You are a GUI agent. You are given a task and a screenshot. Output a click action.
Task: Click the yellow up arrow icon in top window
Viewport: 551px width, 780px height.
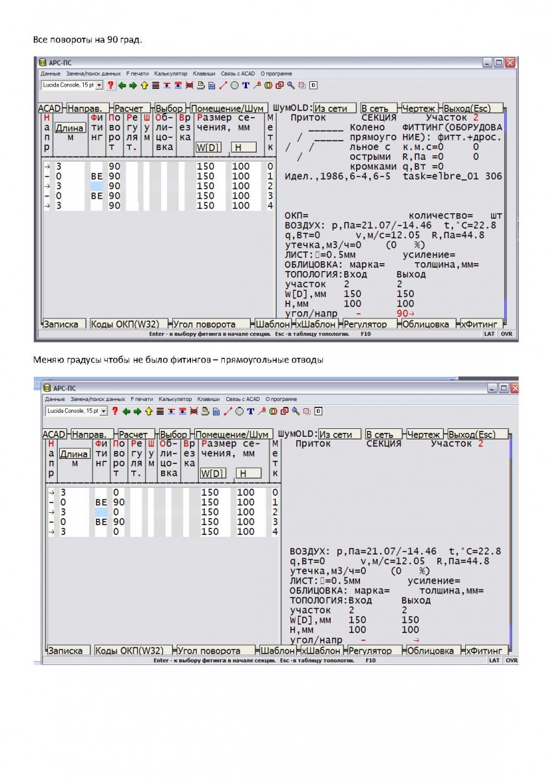click(x=144, y=84)
